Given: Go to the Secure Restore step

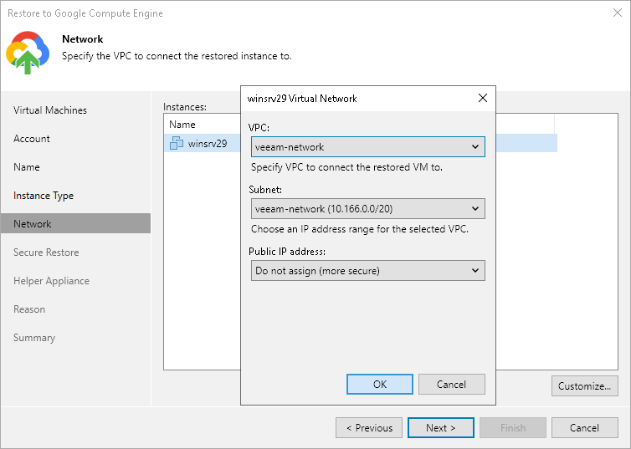Looking at the screenshot, I should tap(46, 253).
